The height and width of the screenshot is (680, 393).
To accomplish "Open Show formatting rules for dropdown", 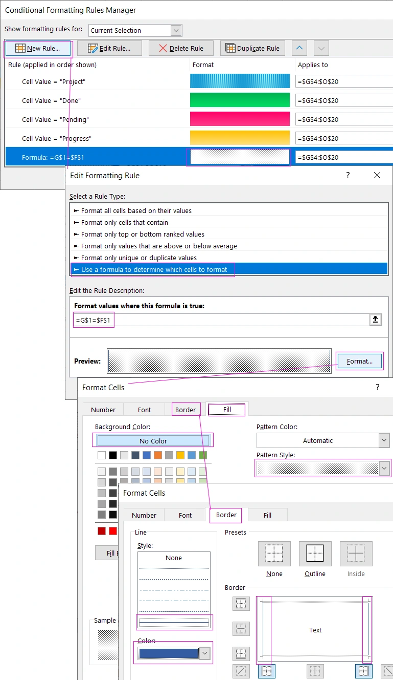I will coord(176,30).
